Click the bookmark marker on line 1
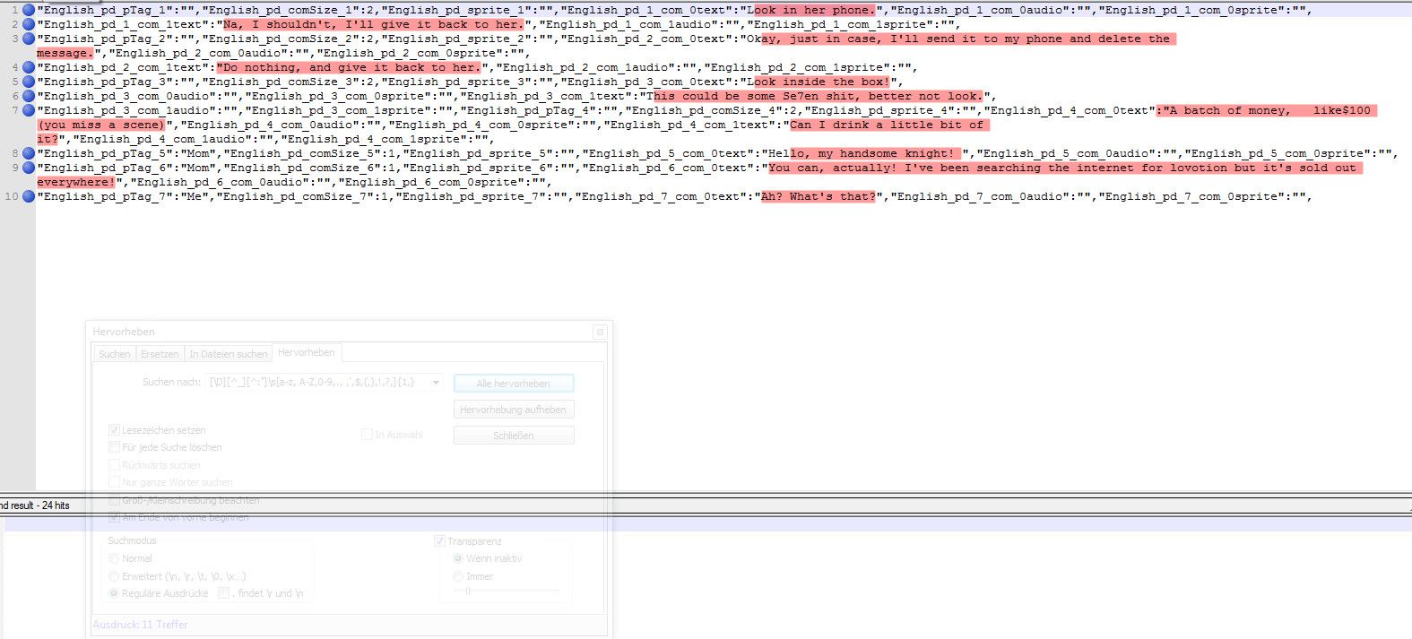 29,10
